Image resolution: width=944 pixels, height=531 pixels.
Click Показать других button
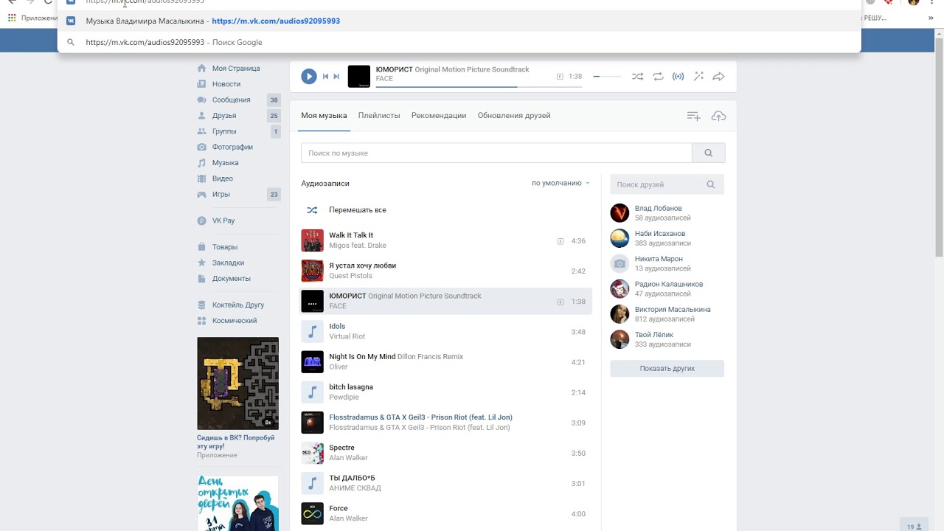[x=667, y=368]
